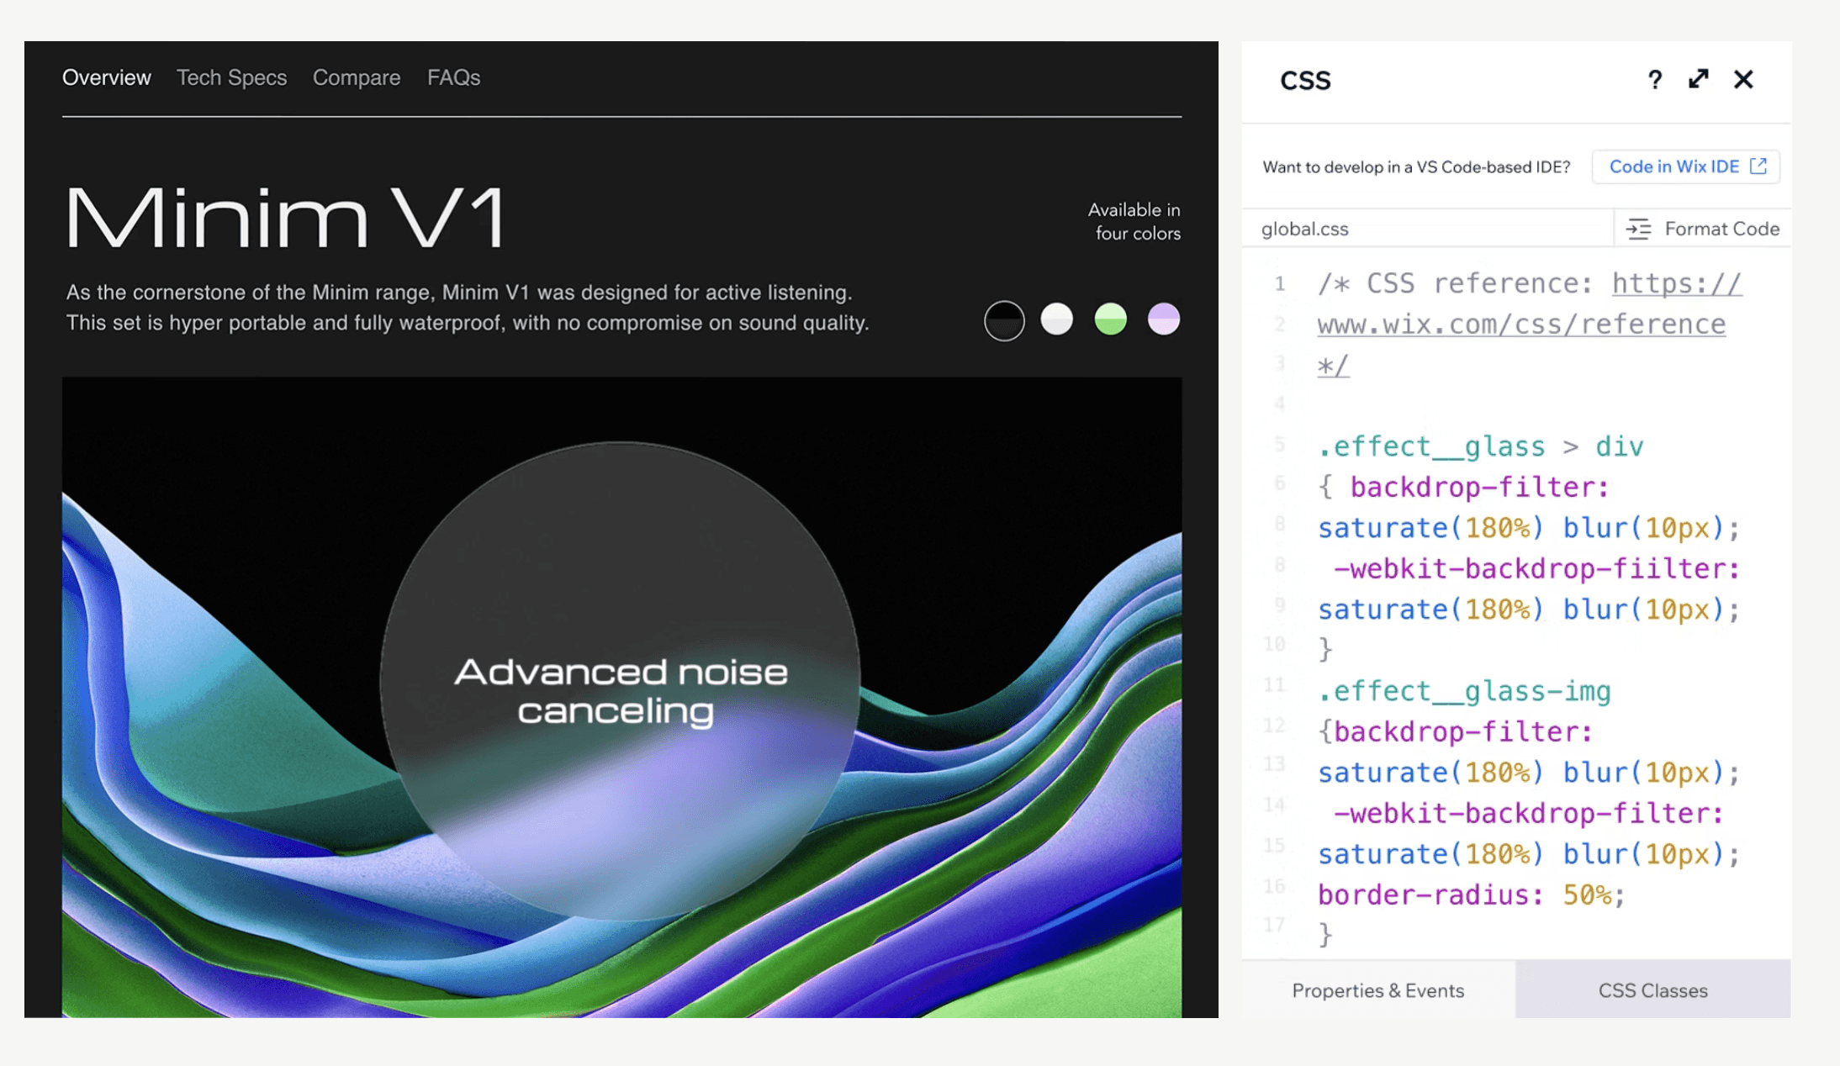Open the FAQs navigation link
Viewport: 1840px width, 1066px height.
coord(453,77)
